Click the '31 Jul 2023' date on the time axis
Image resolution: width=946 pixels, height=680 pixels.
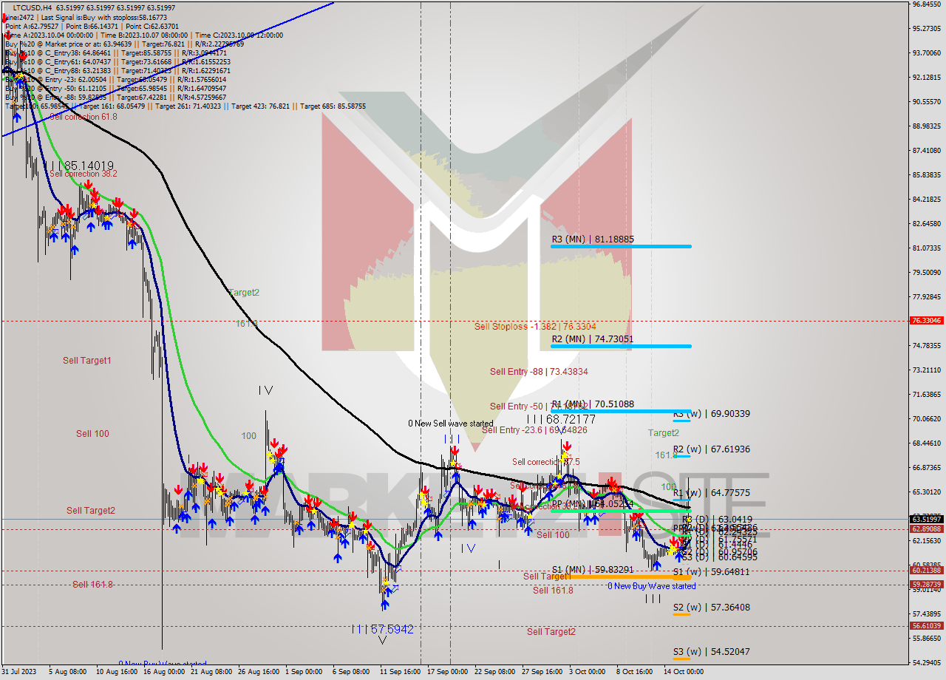(20, 673)
